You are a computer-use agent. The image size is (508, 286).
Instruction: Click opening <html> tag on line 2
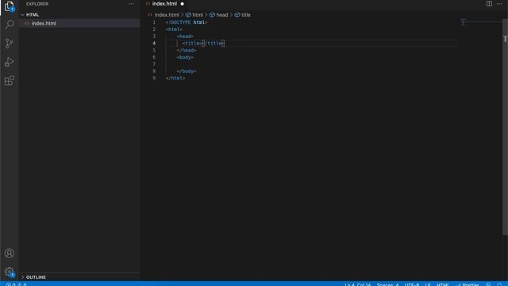(174, 29)
